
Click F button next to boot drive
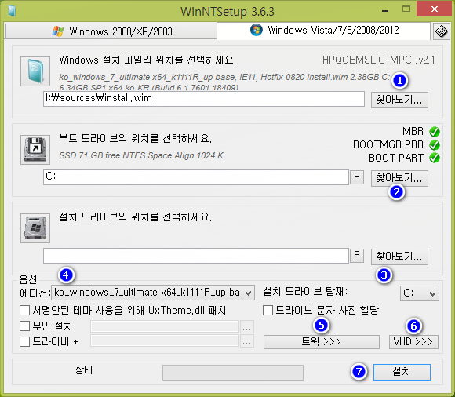(357, 177)
